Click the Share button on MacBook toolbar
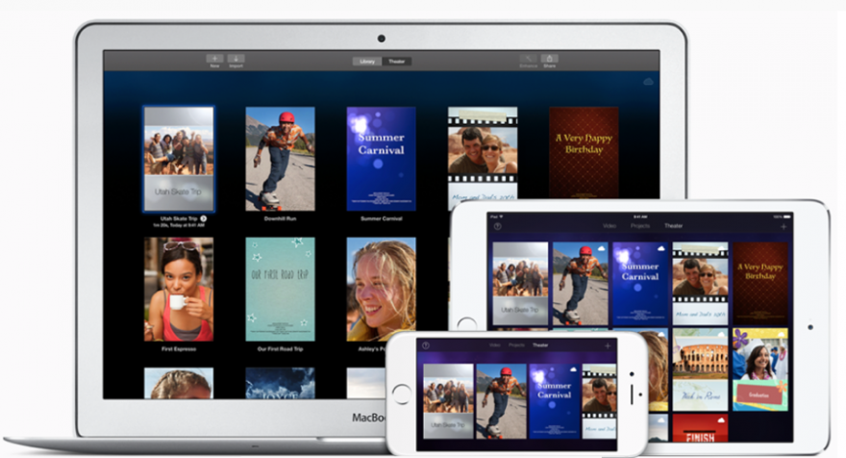Viewport: 846px width, 458px height. (x=549, y=59)
